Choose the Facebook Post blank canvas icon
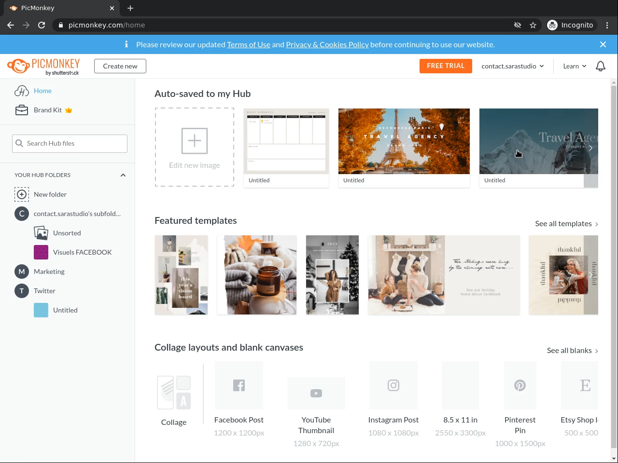618x463 pixels. pos(239,385)
